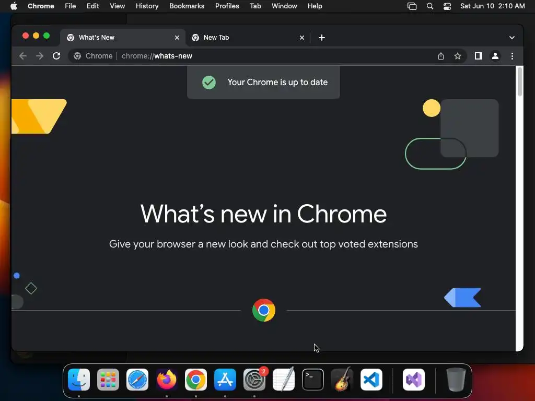Open TextEdit from the dock

[x=284, y=380]
